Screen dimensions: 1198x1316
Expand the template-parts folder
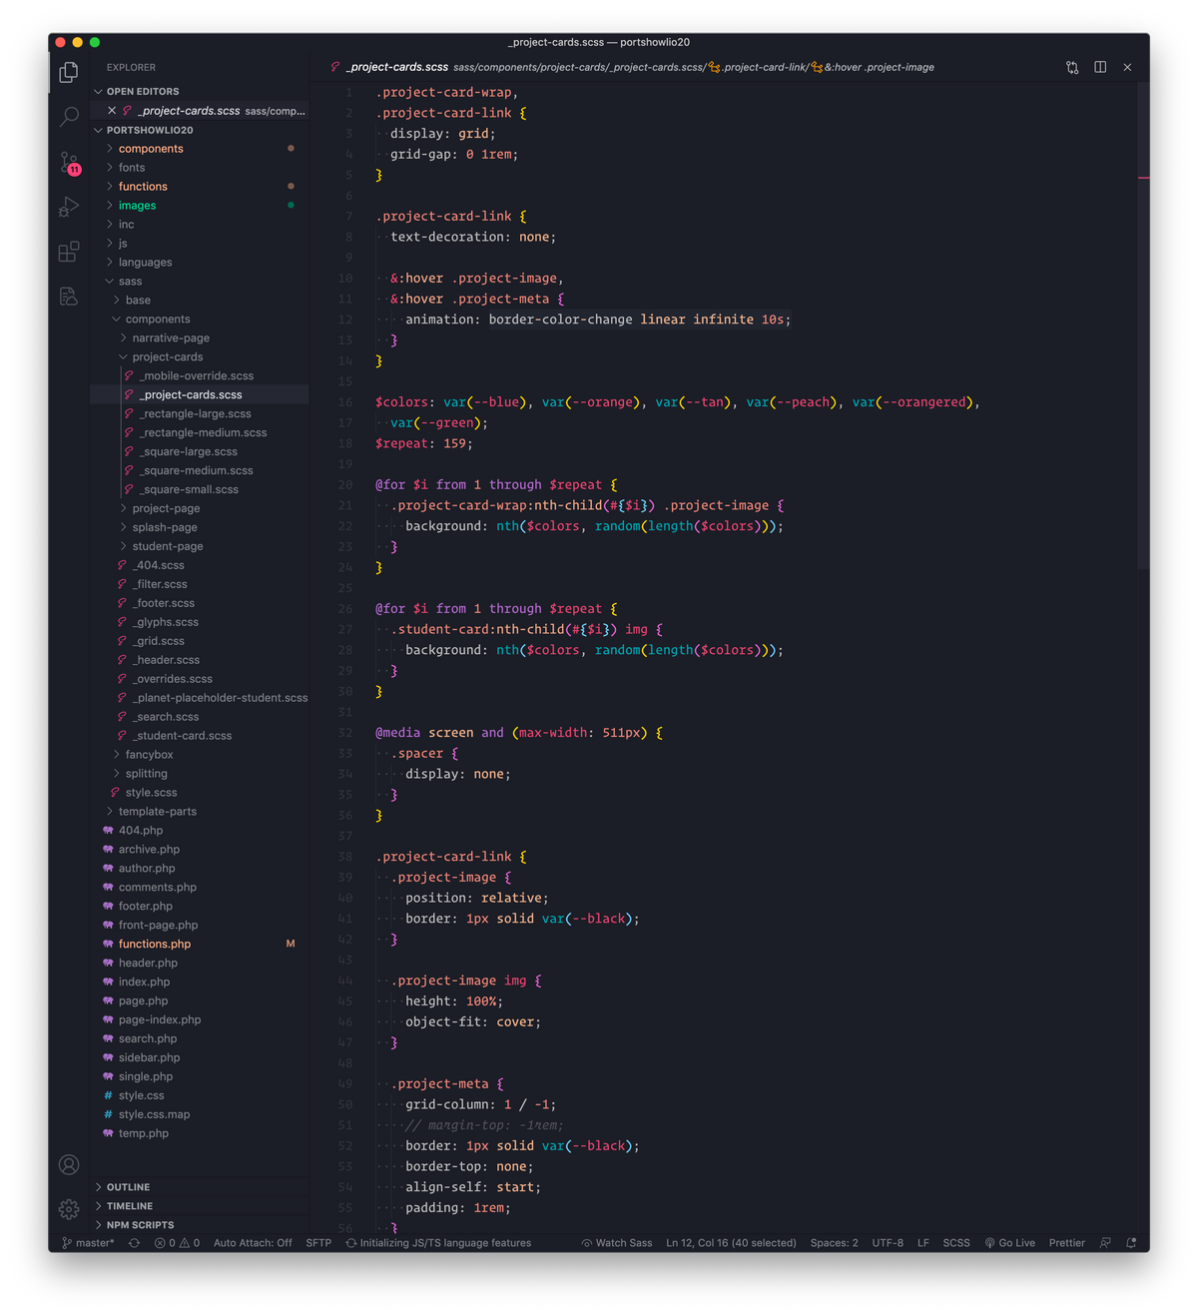point(200,812)
